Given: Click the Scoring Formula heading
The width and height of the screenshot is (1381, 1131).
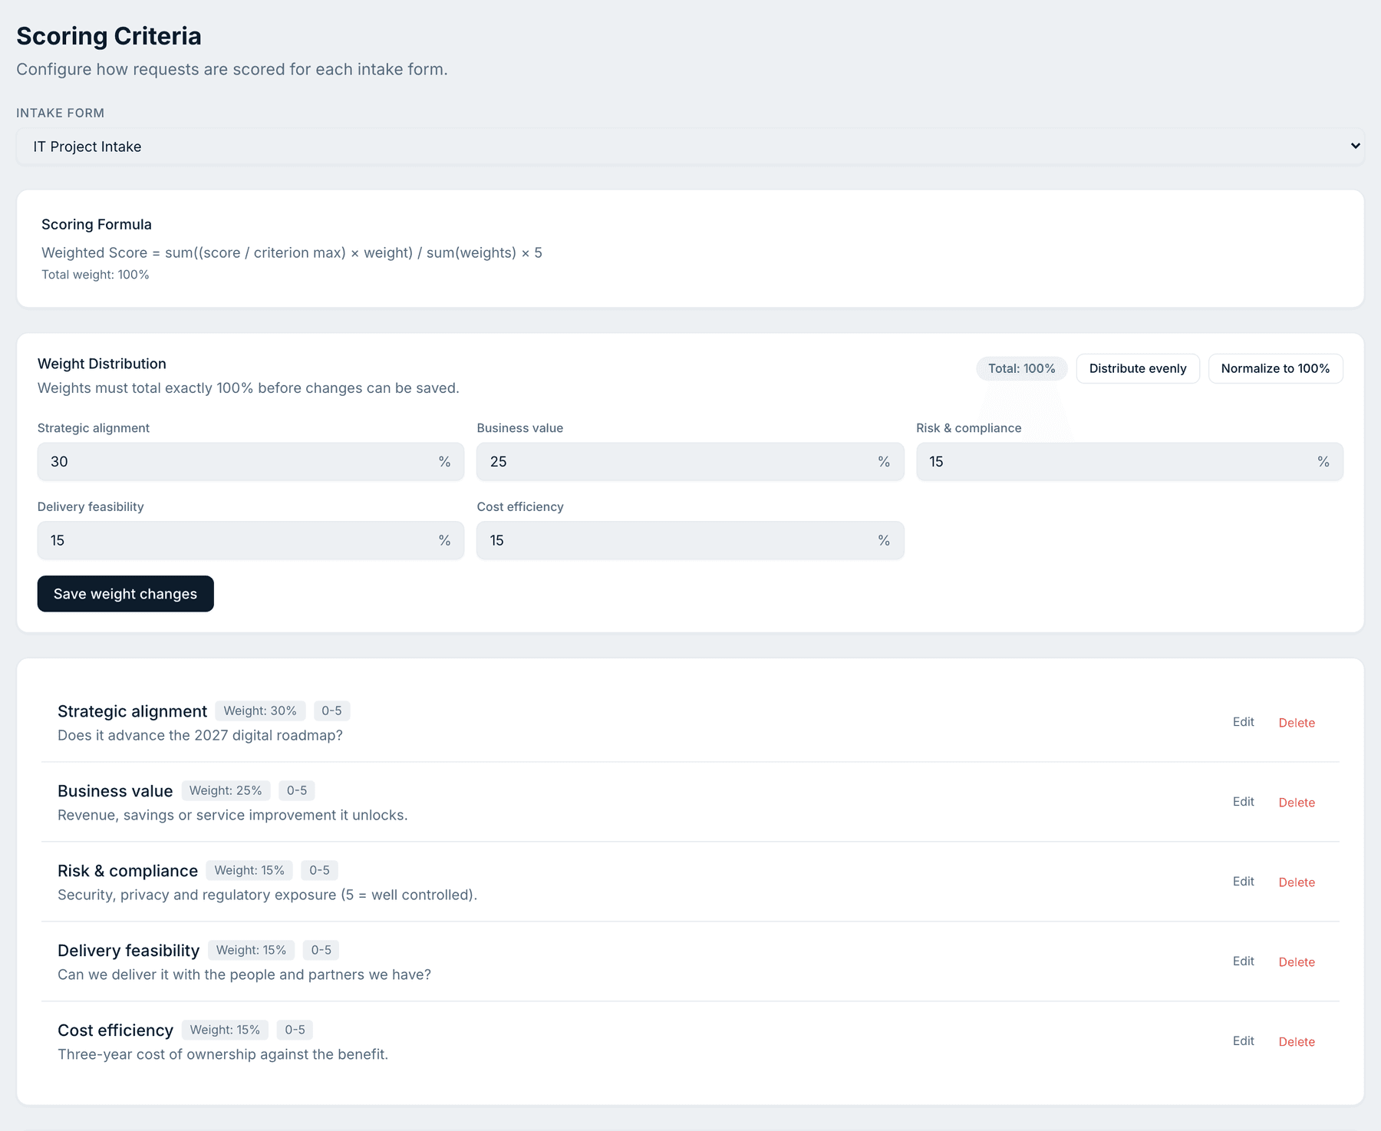Looking at the screenshot, I should click(x=97, y=224).
